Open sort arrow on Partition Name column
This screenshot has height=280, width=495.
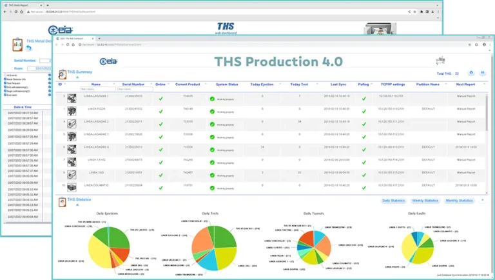click(x=446, y=84)
